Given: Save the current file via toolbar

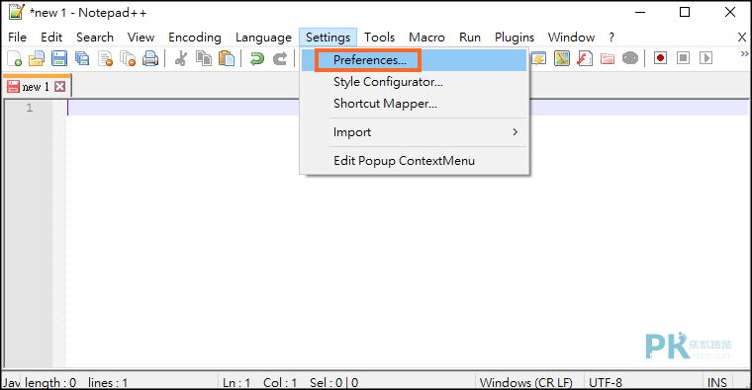Looking at the screenshot, I should tap(59, 58).
